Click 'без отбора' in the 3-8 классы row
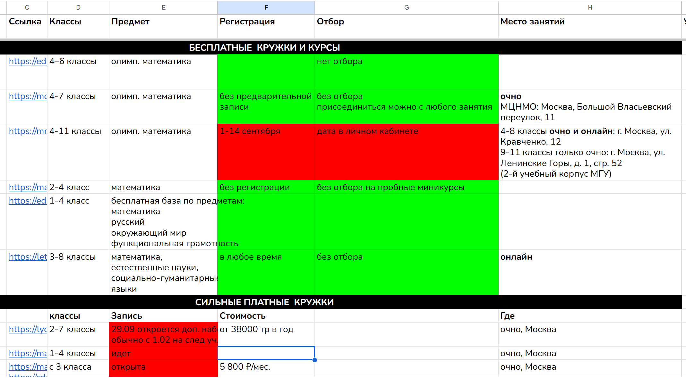The image size is (686, 378). [x=407, y=272]
